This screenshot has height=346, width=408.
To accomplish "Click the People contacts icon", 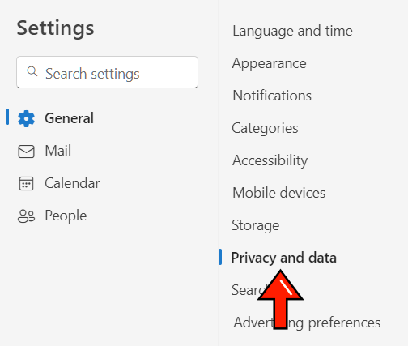I will click(26, 216).
